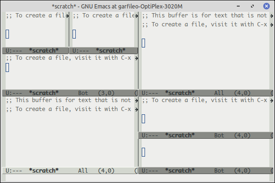Image resolution: width=275 pixels, height=183 pixels.
Task: Click the empty minibuffer echo area at window bottom
Action: point(137,177)
